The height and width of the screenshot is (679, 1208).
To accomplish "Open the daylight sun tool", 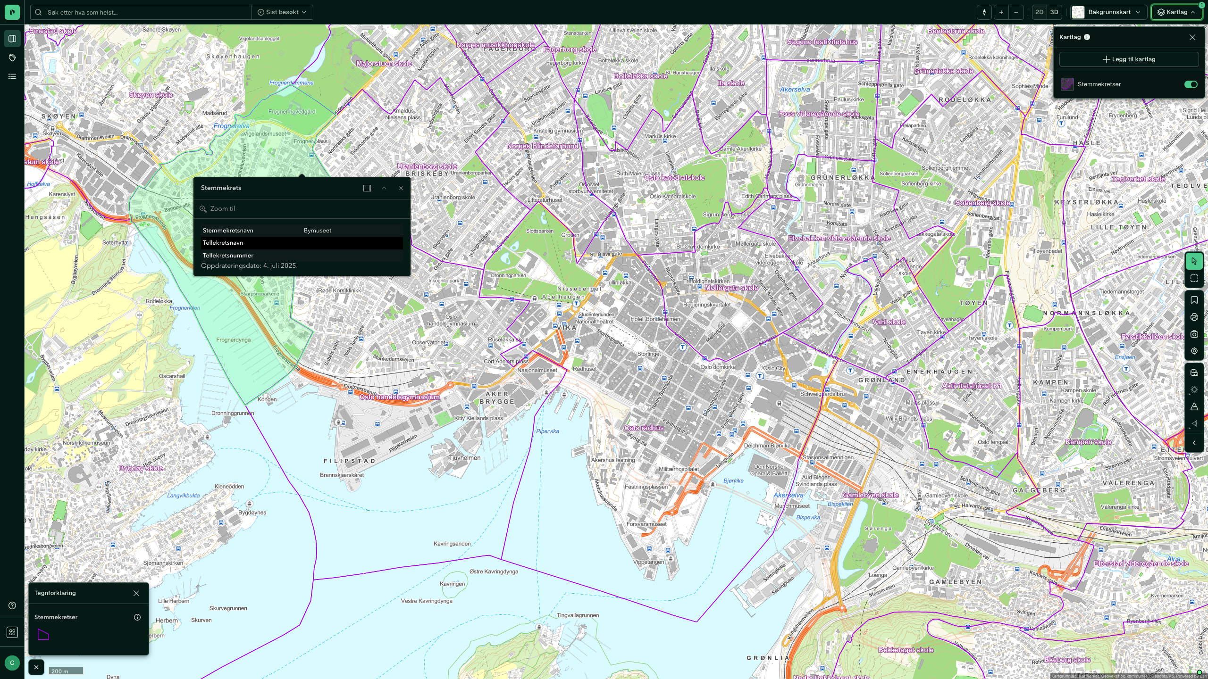I will [1194, 389].
